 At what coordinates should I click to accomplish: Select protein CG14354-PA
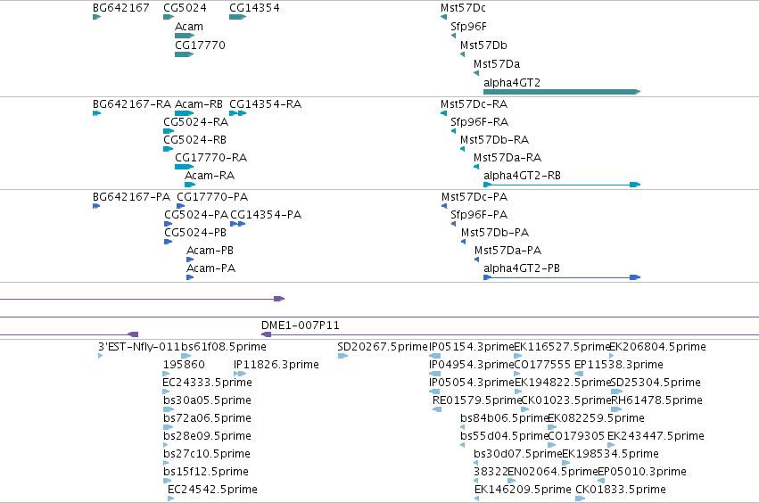click(x=266, y=215)
